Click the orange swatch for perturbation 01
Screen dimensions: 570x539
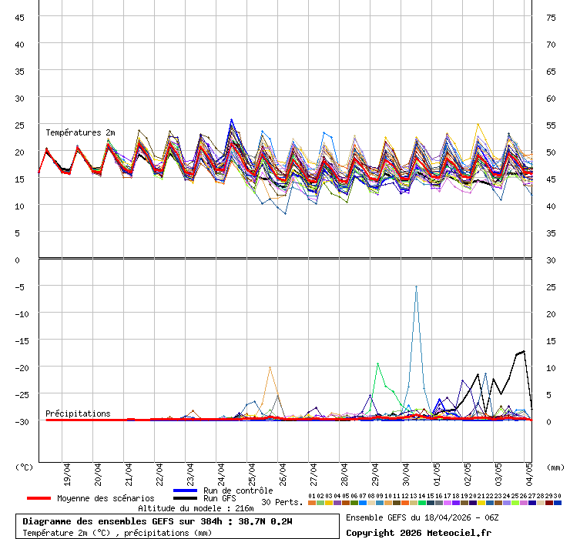pyautogui.click(x=312, y=503)
